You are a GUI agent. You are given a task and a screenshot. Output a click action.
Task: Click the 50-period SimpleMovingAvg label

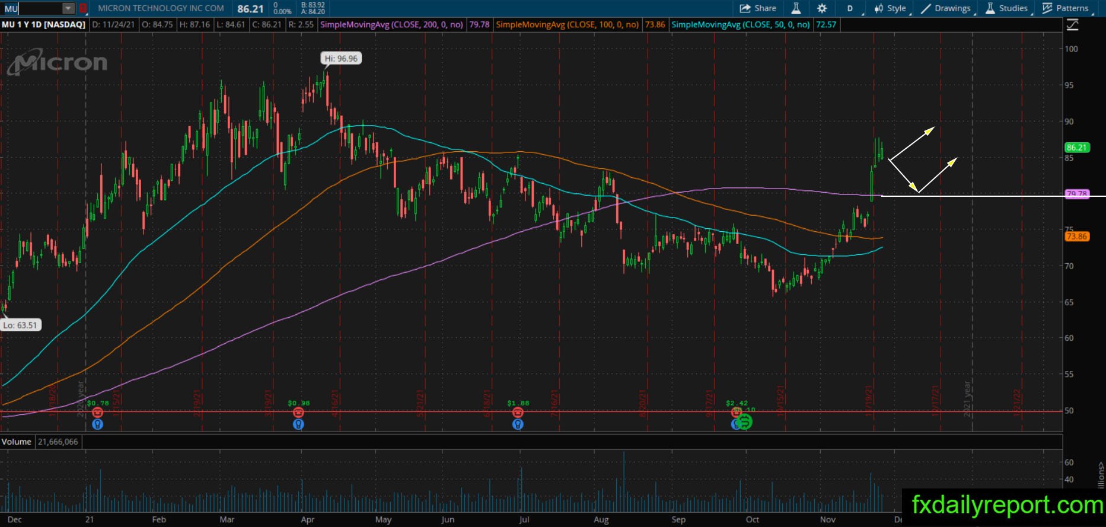point(740,25)
